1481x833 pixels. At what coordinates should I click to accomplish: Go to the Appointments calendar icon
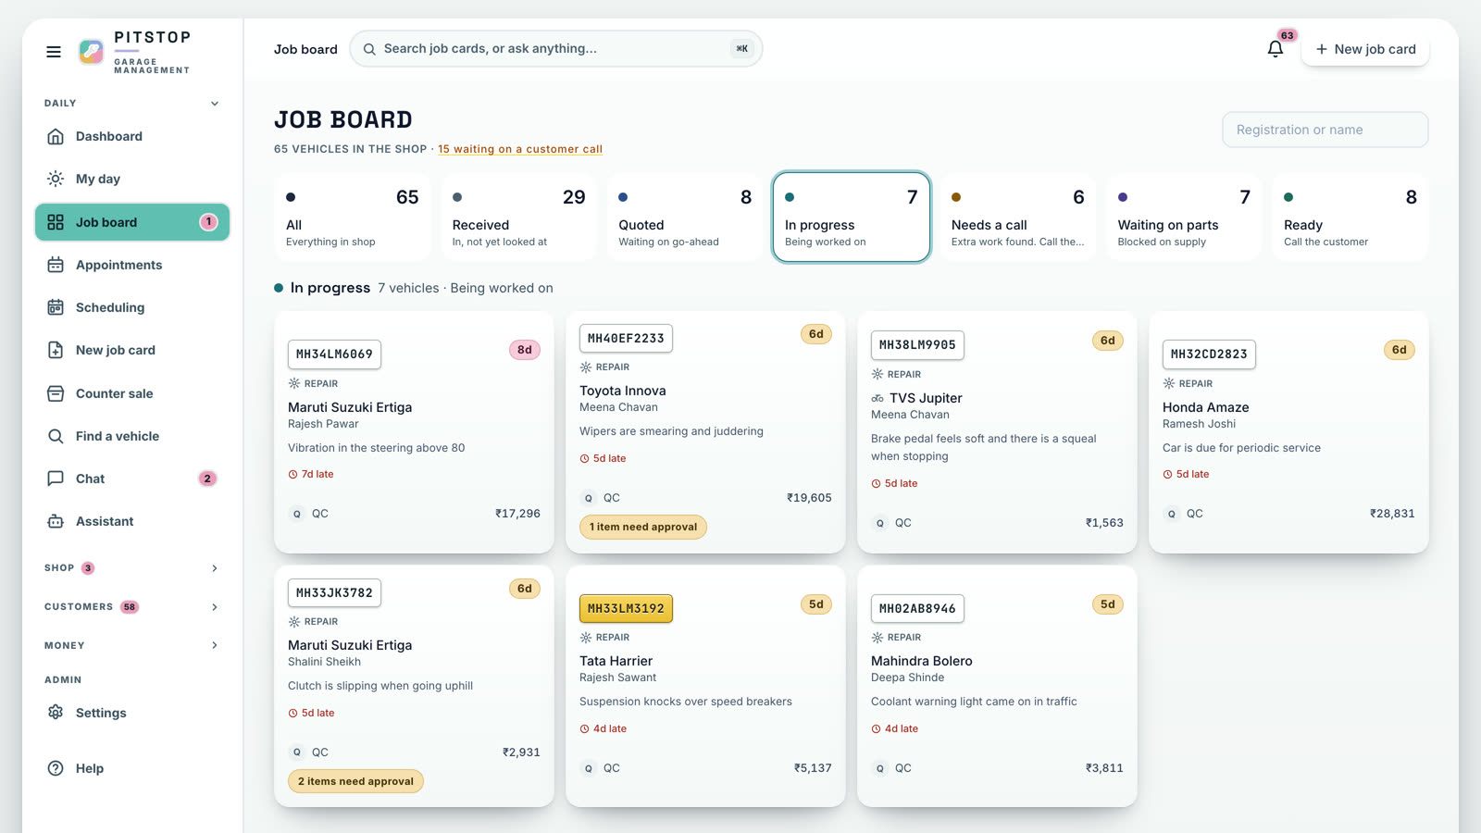point(56,265)
